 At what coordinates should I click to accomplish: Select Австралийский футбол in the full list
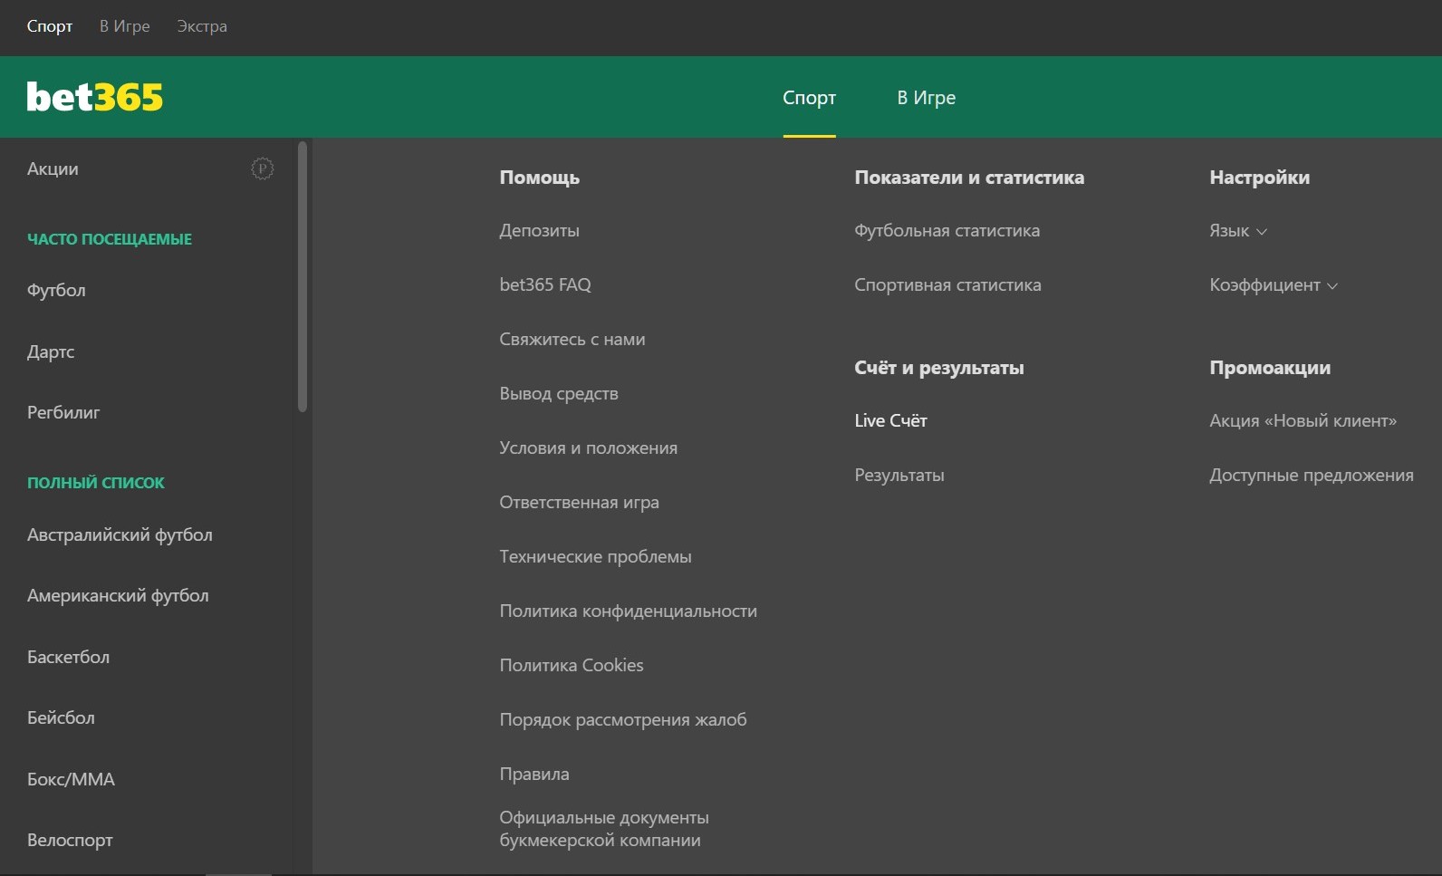120,534
